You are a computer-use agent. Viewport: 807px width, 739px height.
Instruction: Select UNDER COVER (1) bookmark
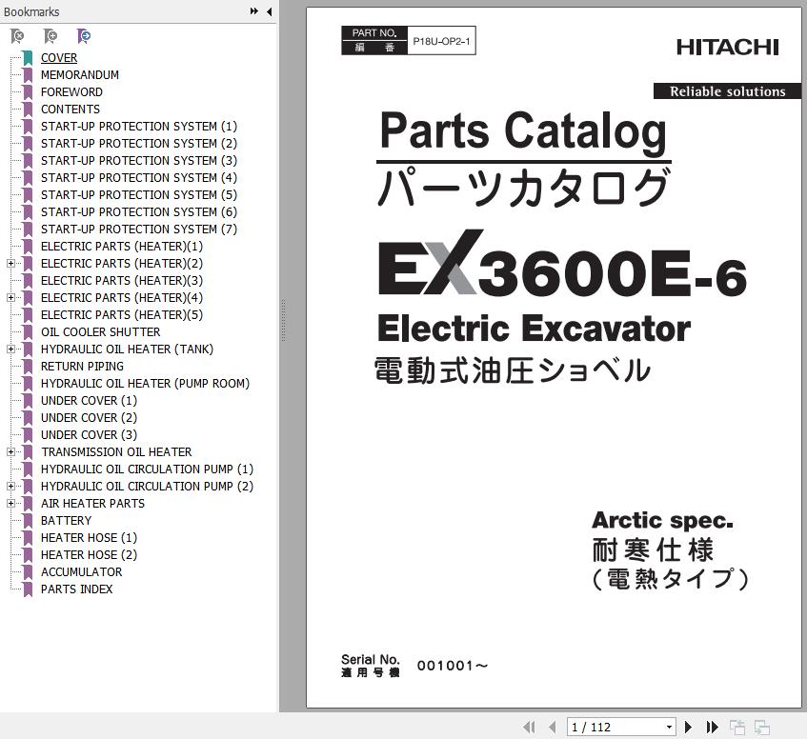(89, 401)
